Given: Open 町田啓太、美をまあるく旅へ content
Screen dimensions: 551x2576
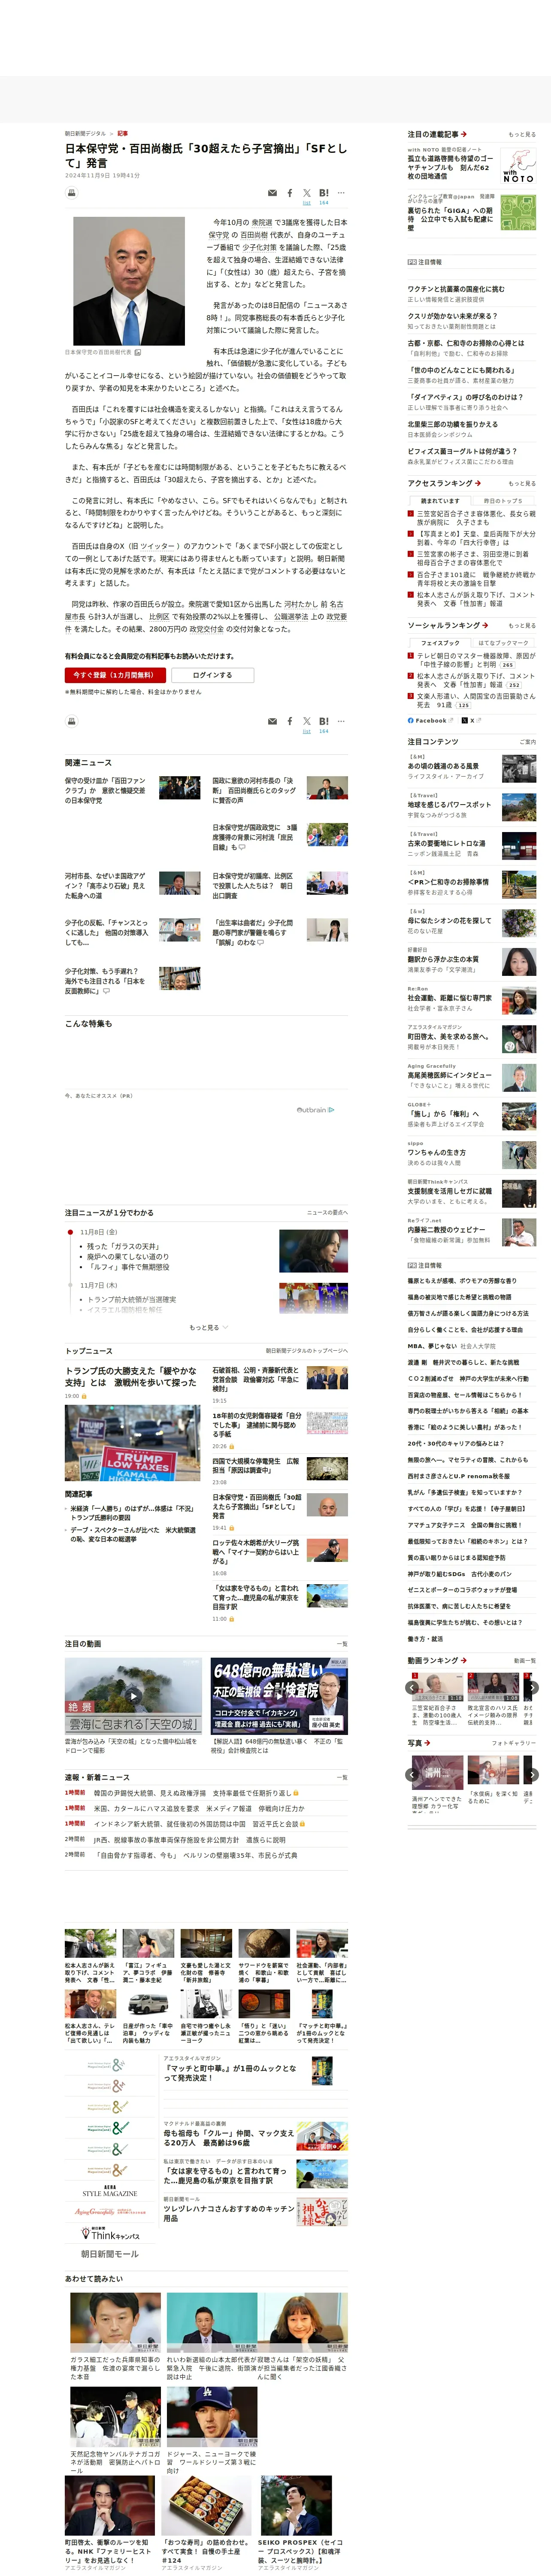Looking at the screenshot, I should coord(448,1037).
